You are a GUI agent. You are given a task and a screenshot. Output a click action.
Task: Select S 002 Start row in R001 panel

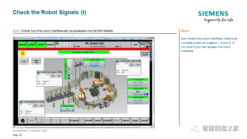tap(49, 83)
